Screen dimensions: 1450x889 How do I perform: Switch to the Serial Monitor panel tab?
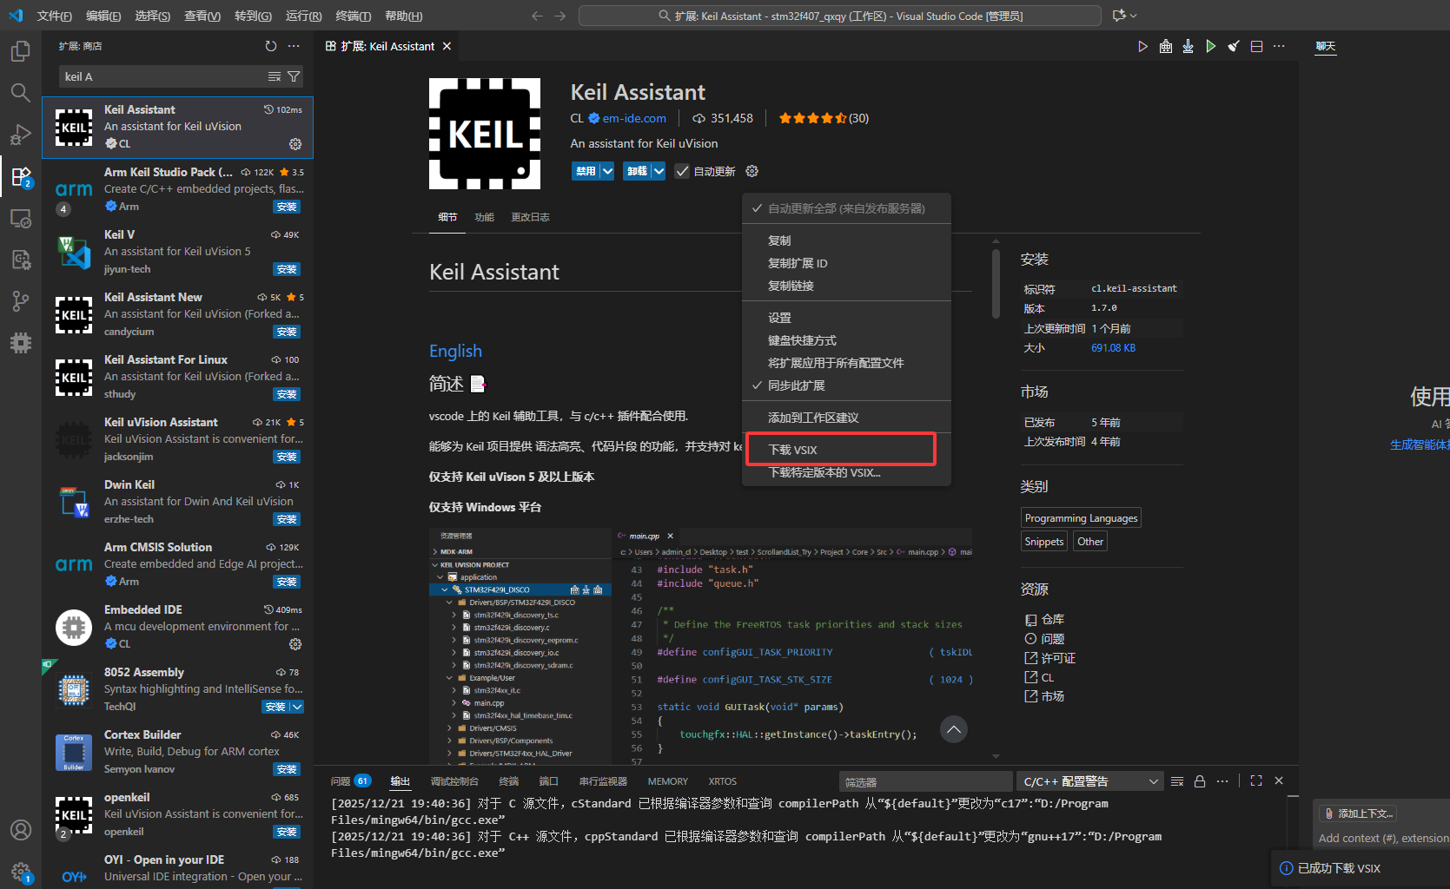[x=603, y=781]
